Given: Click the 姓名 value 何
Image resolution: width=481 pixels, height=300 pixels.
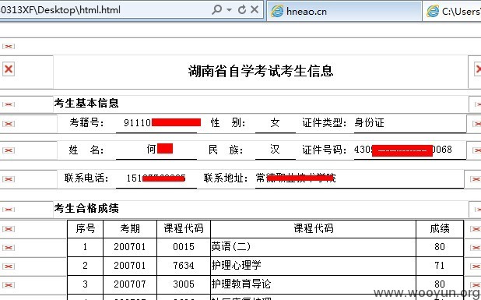Looking at the screenshot, I should [151, 149].
